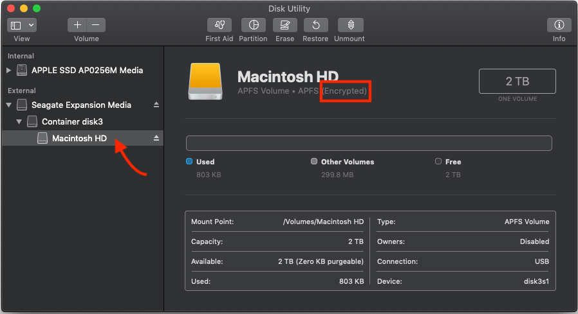Click the Macintosh HD title heading

[288, 77]
